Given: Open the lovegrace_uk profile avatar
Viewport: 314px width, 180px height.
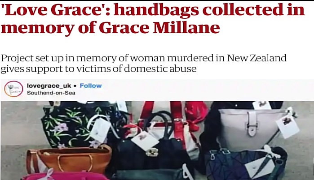Looking at the screenshot, I should (13, 89).
